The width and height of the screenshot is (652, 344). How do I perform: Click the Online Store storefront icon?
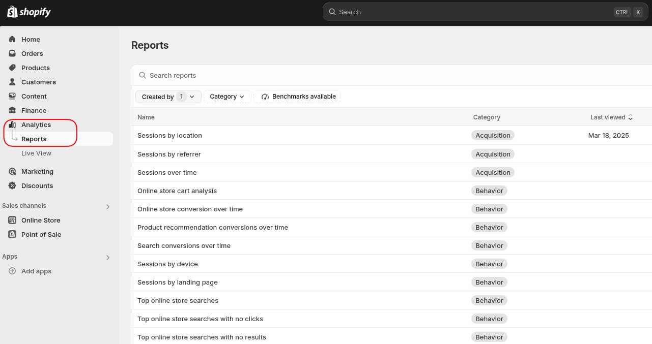click(x=12, y=220)
